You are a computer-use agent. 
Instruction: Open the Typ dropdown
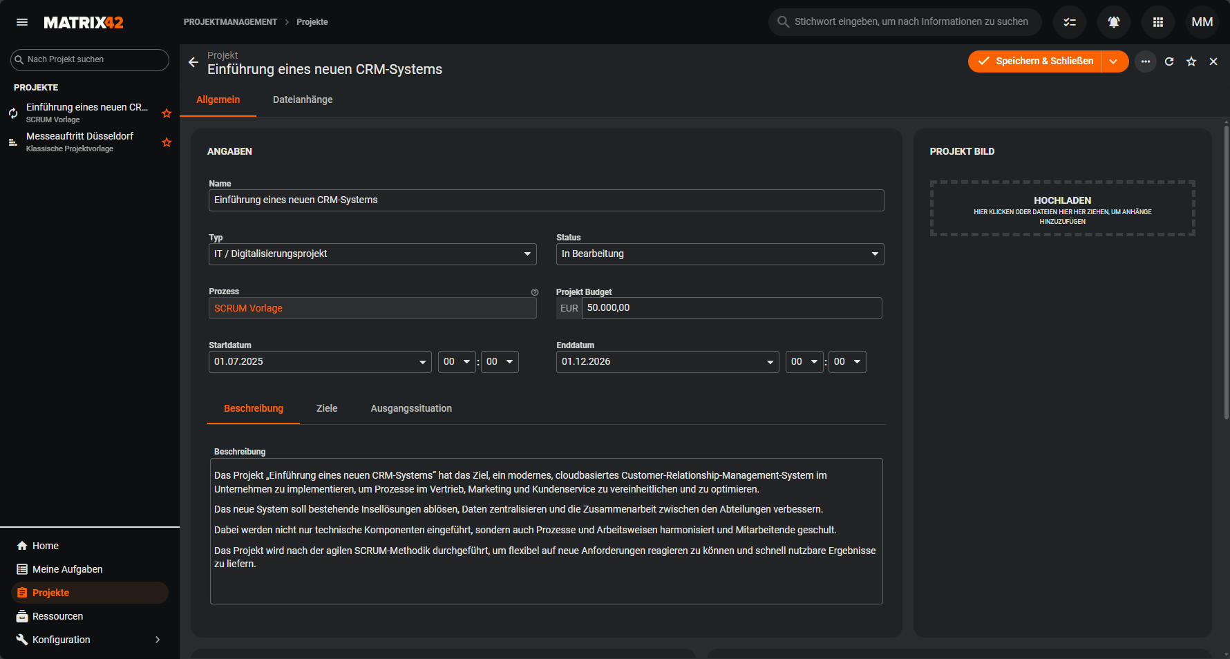point(372,254)
